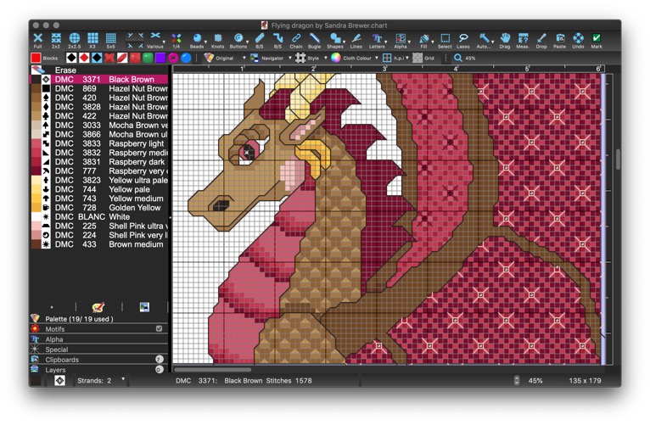The image size is (650, 425).
Task: Enable the red diagonal stripe block style
Action: (x=122, y=58)
